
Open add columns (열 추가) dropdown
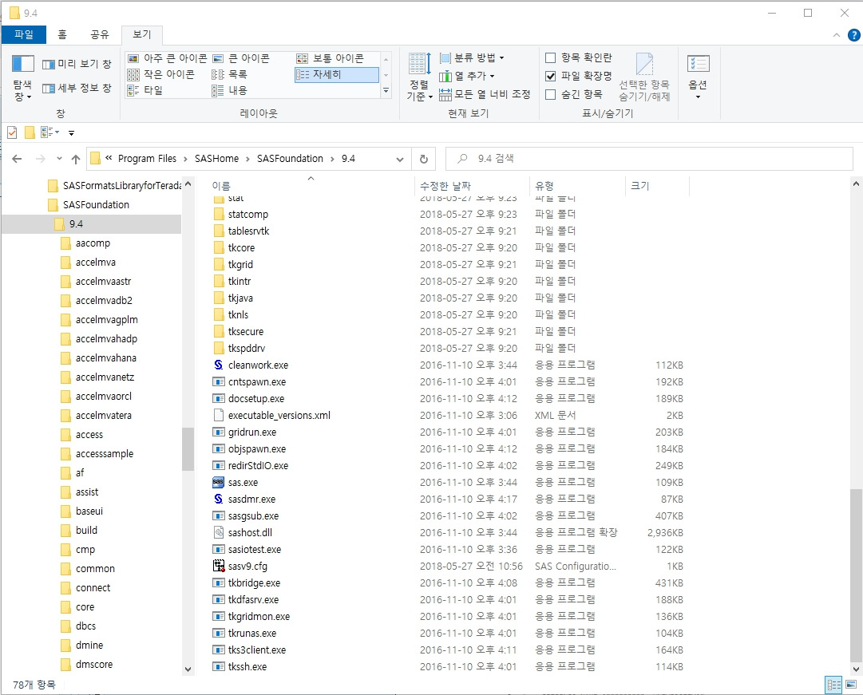[x=467, y=76]
